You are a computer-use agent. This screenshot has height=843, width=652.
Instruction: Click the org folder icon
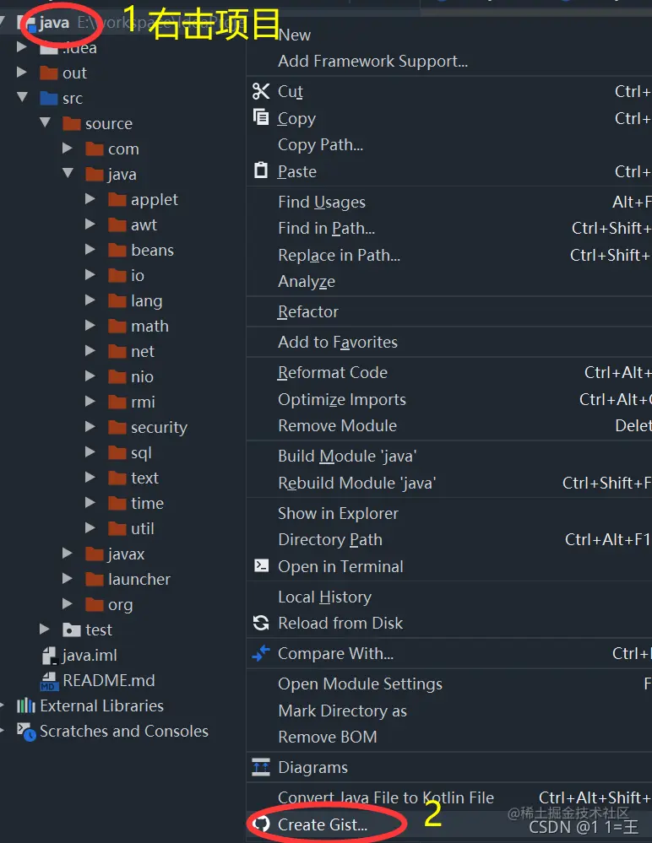(x=94, y=604)
